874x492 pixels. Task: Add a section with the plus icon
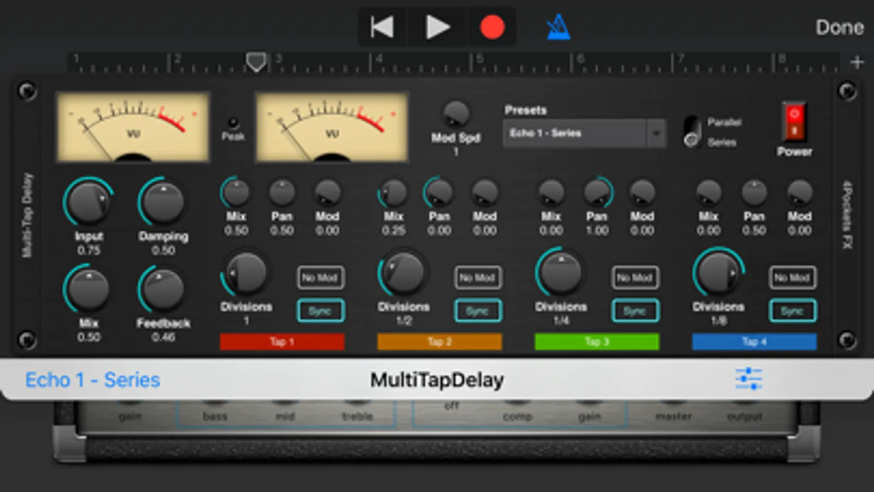(x=857, y=62)
